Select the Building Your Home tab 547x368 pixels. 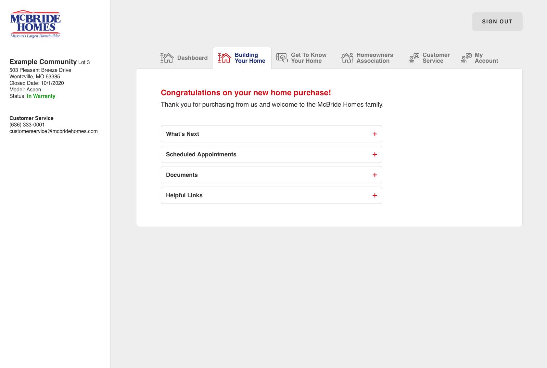pyautogui.click(x=242, y=58)
